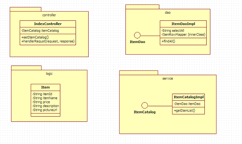Screen dimensions: 242x144
Task: Select the ItemCatalog interface circle
Action: click(144, 106)
